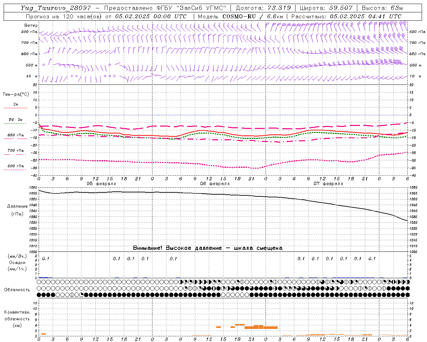Click the 06 февраля date label
Image resolution: width=427 pixels, height=342 pixels.
point(215,184)
